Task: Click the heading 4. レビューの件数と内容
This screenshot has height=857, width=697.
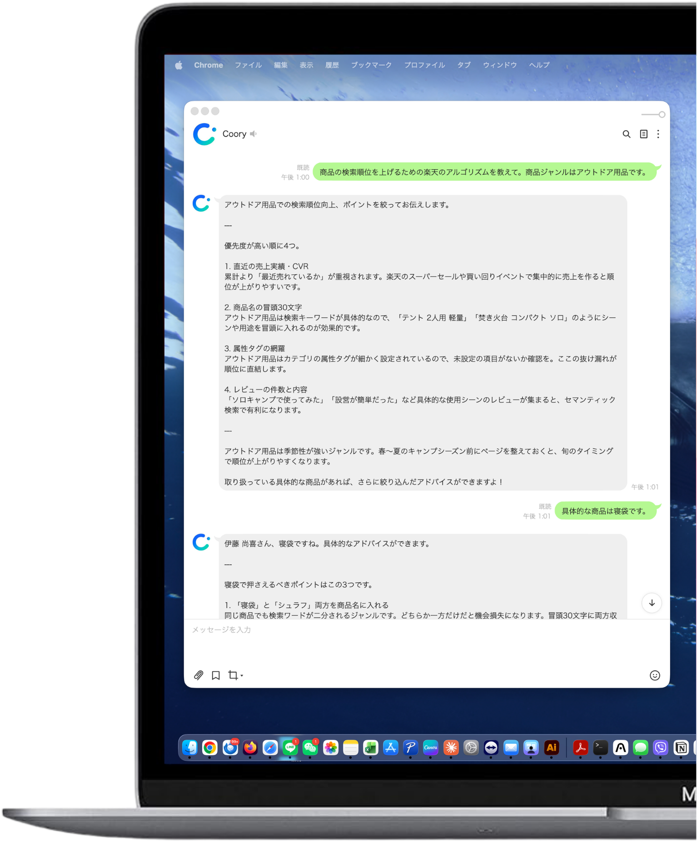Action: click(266, 390)
